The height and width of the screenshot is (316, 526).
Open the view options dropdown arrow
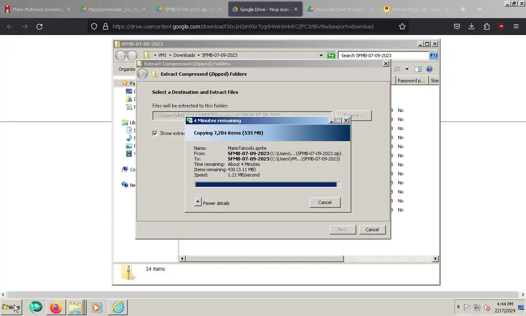point(407,69)
